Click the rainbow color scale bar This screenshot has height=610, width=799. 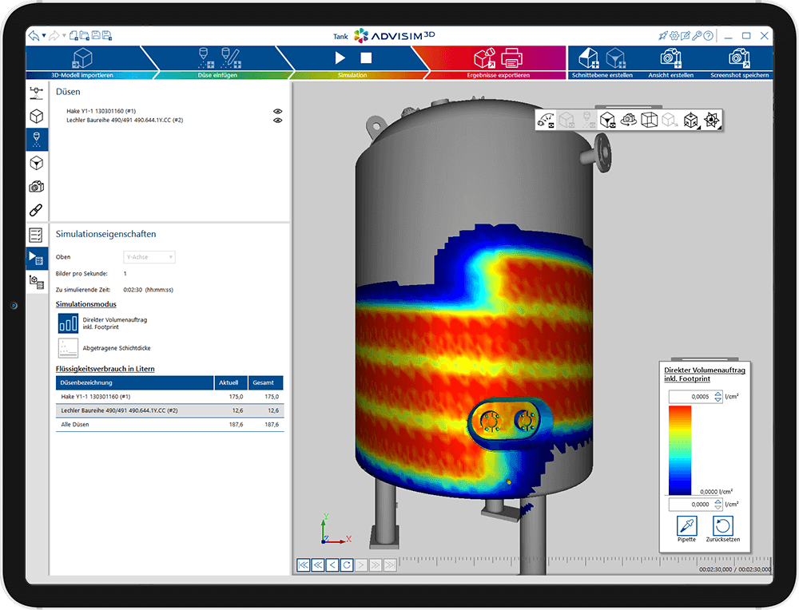(680, 450)
